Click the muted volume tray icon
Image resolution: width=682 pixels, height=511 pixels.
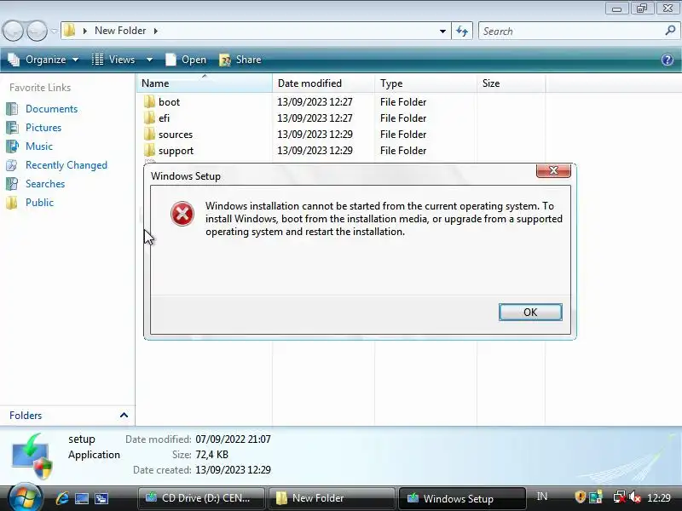coord(635,497)
